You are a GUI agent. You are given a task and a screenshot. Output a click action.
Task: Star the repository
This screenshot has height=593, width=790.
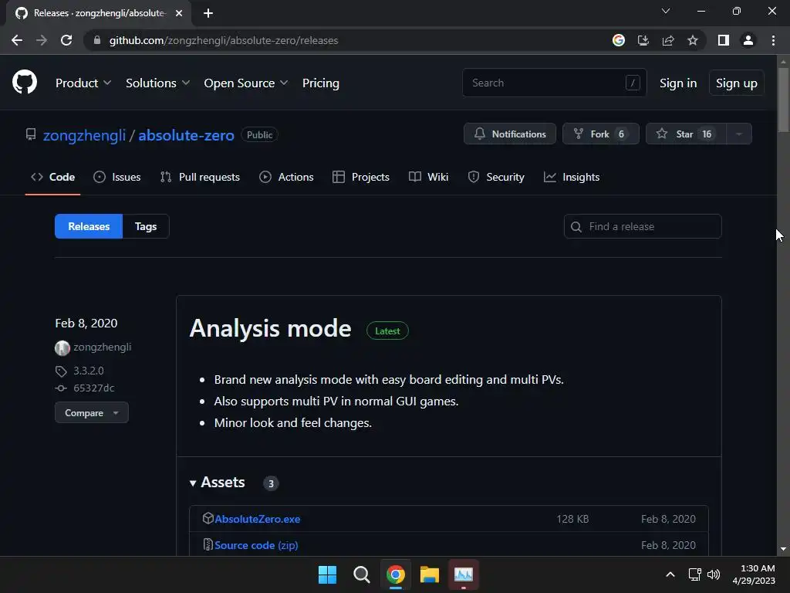(x=686, y=134)
